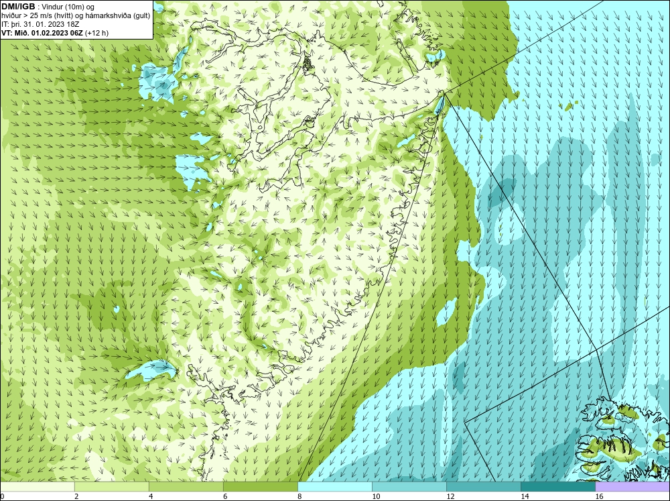The height and width of the screenshot is (501, 670).
Task: Click the 8–10 light cyan legend swatch
Action: [x=335, y=487]
